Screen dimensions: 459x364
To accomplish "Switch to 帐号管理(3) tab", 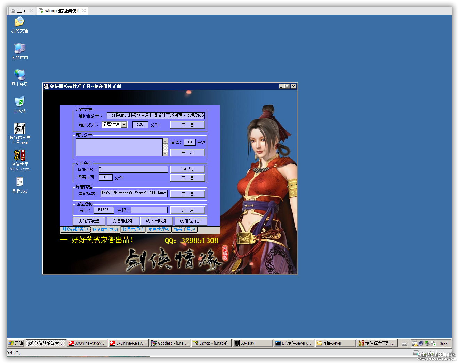I will pyautogui.click(x=133, y=229).
